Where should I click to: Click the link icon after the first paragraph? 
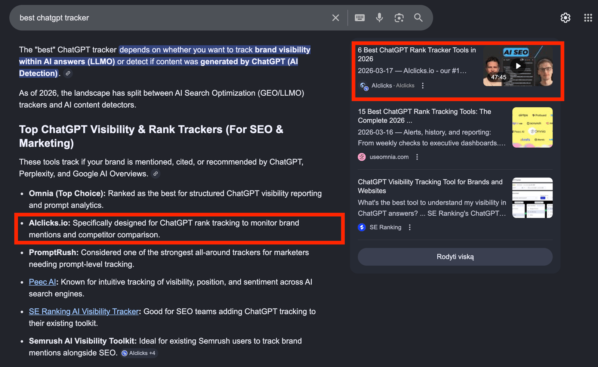pyautogui.click(x=68, y=74)
